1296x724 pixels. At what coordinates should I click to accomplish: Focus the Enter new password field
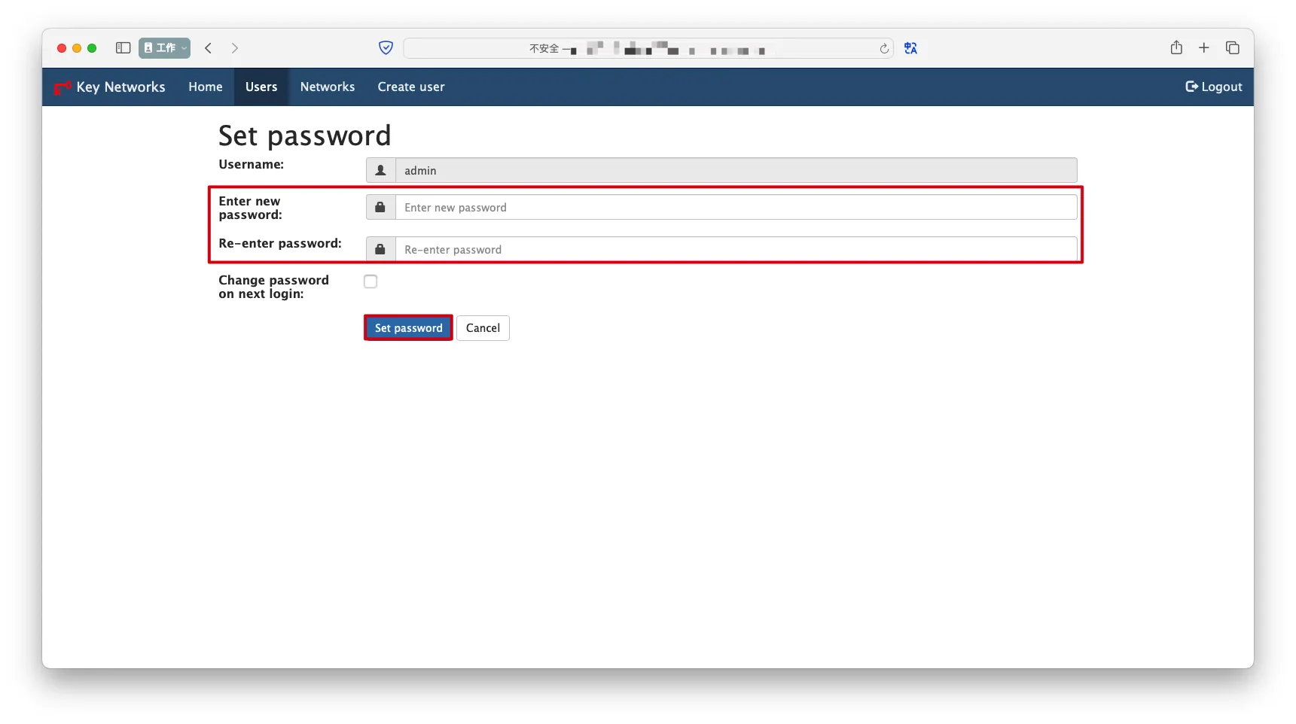click(x=735, y=208)
